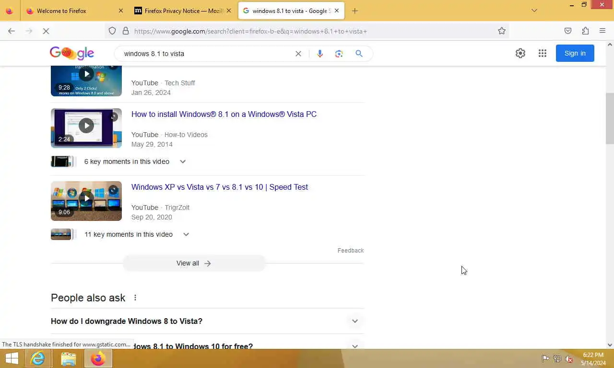Click the Sign in button
614x368 pixels.
[x=575, y=53]
